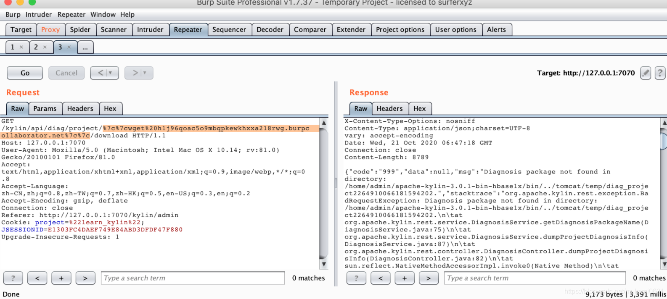
Task: Open the Repeater menu
Action: tap(71, 15)
